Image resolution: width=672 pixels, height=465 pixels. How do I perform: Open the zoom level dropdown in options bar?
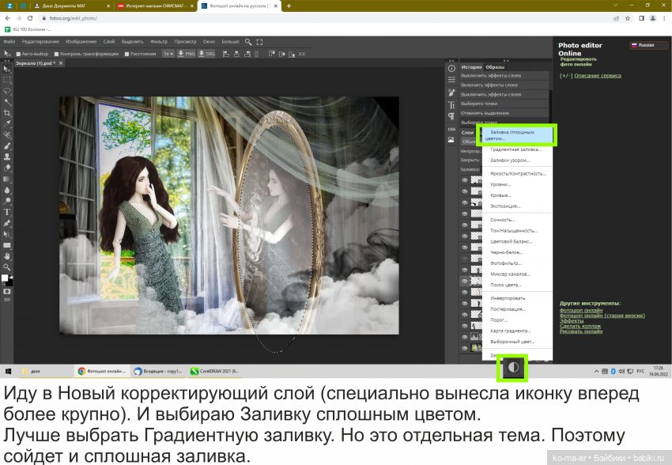(170, 54)
